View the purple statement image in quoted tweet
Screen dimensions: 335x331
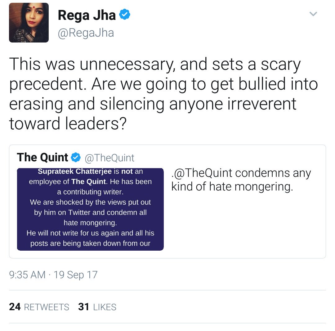click(90, 209)
